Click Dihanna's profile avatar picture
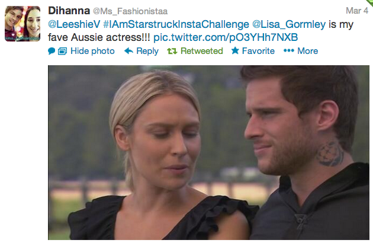 tap(22, 24)
